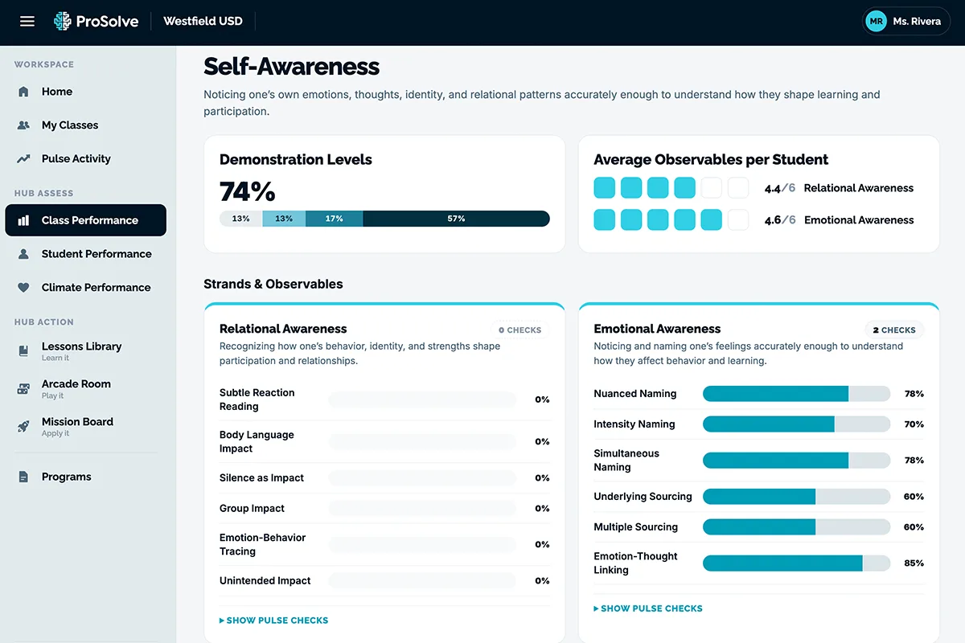
Task: Click Ms. Rivera account button
Action: [906, 22]
